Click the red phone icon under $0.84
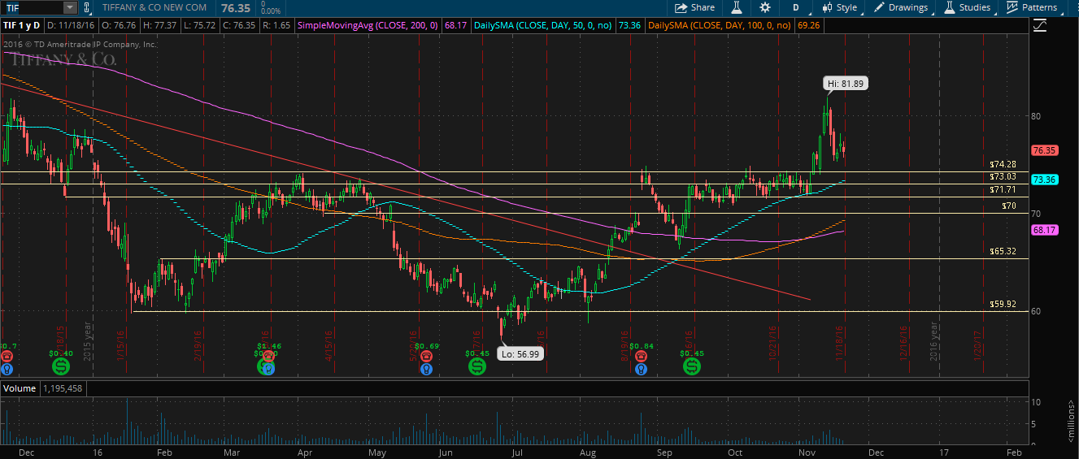The width and height of the screenshot is (1079, 459). tap(641, 357)
